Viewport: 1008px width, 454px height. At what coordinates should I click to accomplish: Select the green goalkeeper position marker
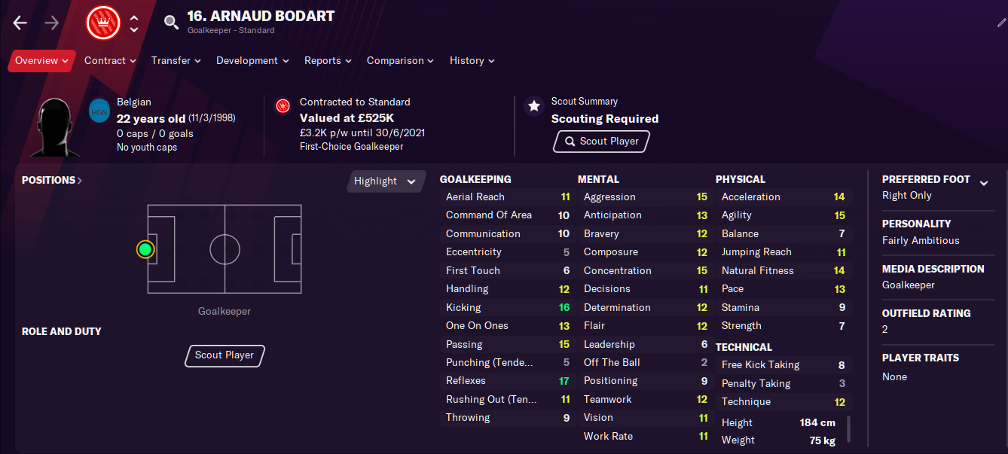[x=145, y=249]
